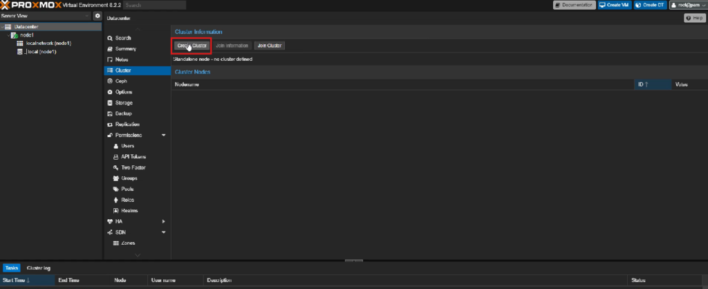
Task: Collapse the Permissions submenu
Action: [163, 135]
